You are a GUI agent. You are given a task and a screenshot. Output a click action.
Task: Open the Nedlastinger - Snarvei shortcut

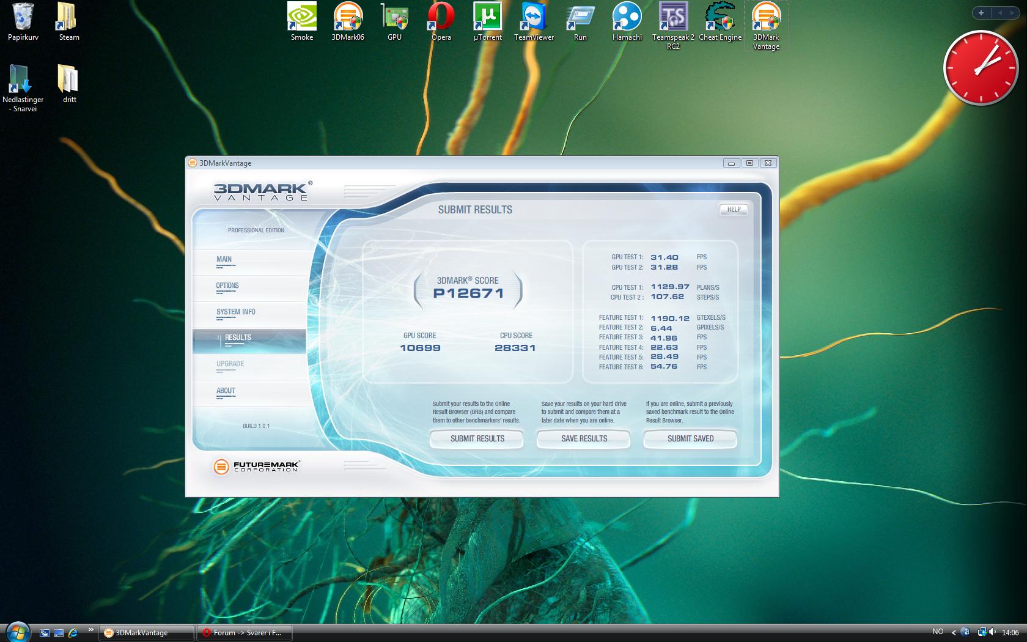(x=23, y=88)
